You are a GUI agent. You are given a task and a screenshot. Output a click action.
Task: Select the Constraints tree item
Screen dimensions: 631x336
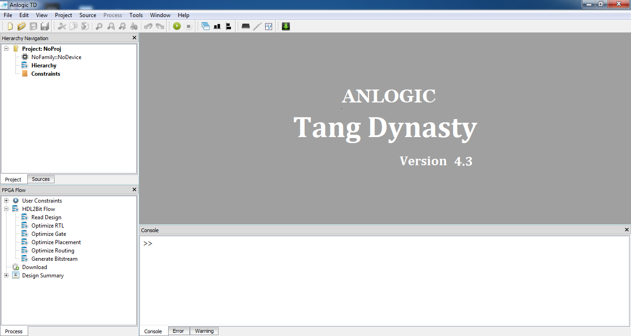[x=46, y=74]
